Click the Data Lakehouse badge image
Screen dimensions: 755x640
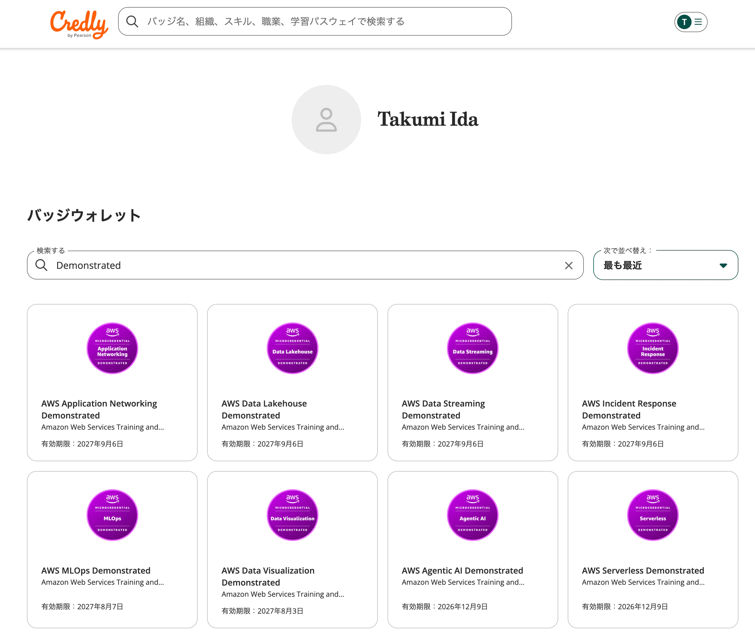[292, 348]
